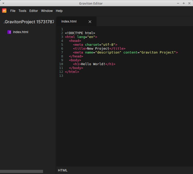Screen dimensions: 193x174
Task: Close the Graviton Editor window
Action: pyautogui.click(x=189, y=3)
